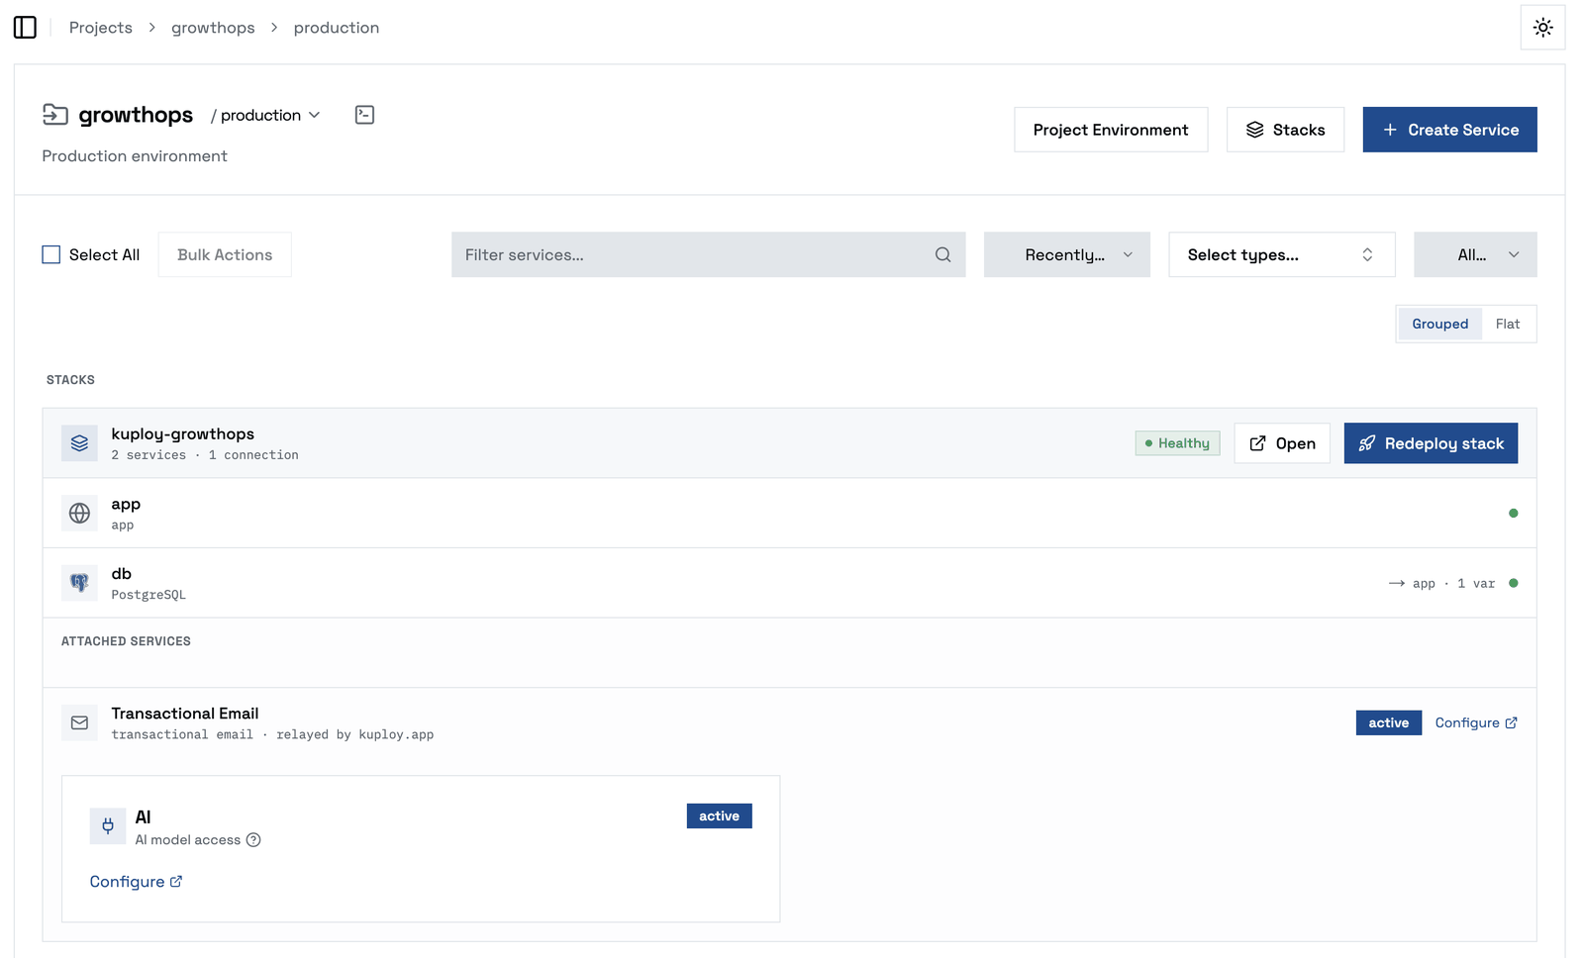Click the search magnifier in Filter services
The height and width of the screenshot is (958, 1584).
(x=942, y=254)
